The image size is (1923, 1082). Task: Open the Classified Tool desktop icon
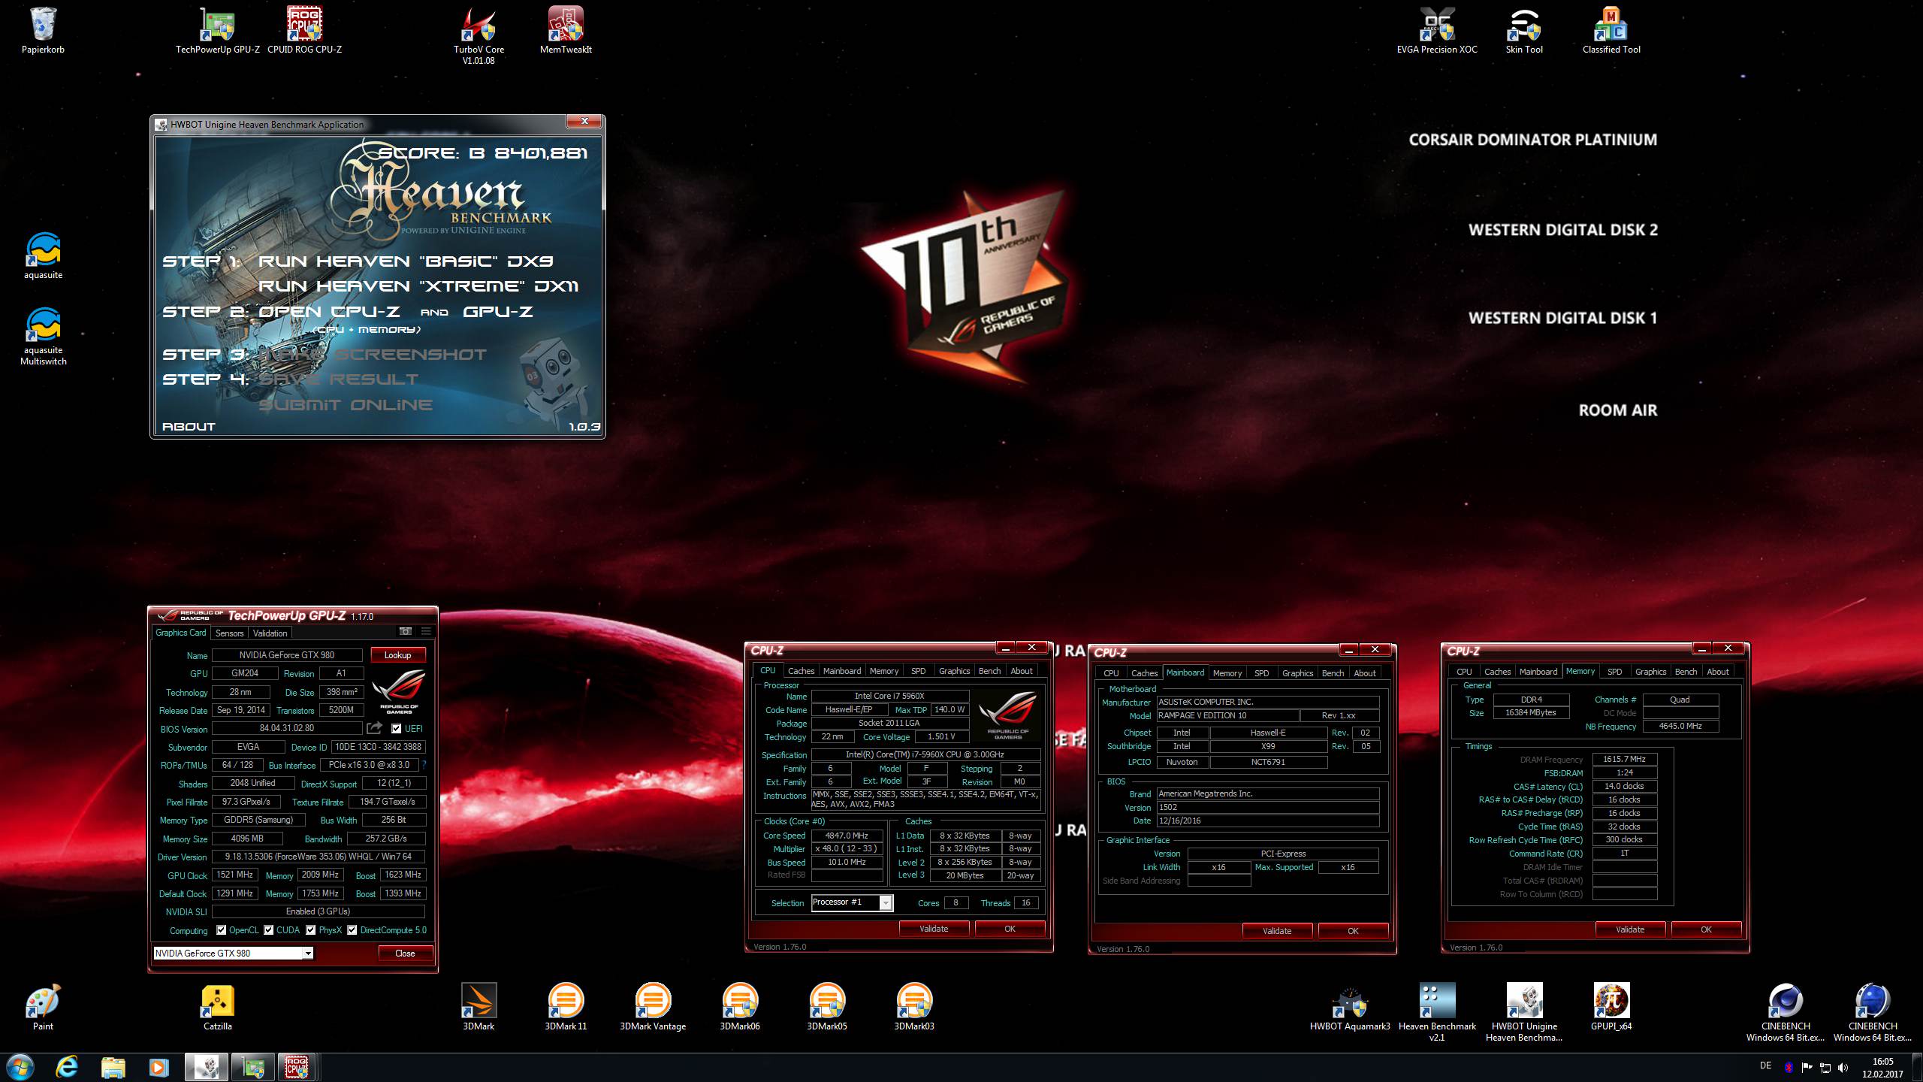pyautogui.click(x=1611, y=30)
